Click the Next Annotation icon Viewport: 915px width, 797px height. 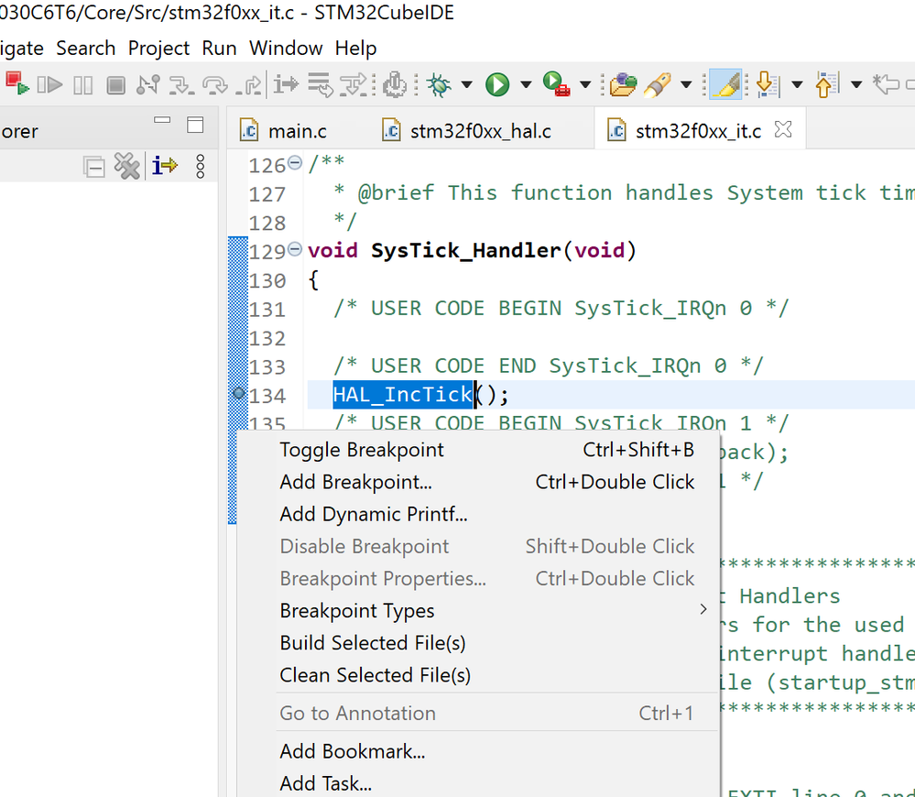pos(768,85)
